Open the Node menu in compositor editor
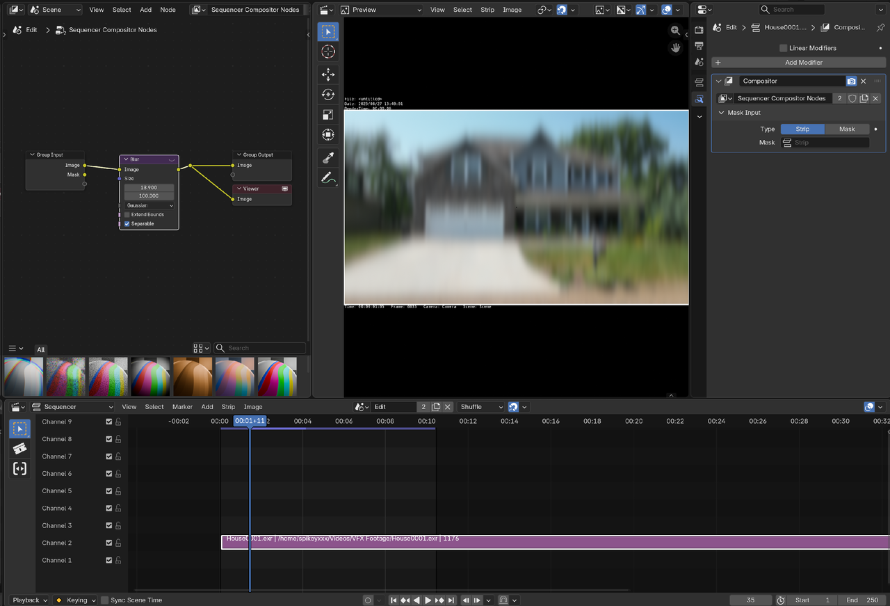This screenshot has height=606, width=890. (x=168, y=10)
